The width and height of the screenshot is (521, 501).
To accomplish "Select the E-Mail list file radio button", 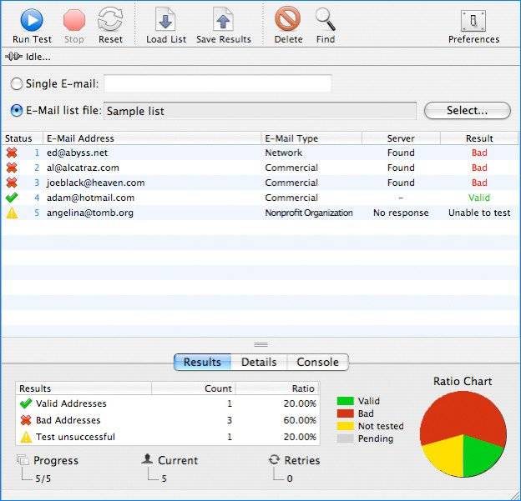I will click(17, 111).
